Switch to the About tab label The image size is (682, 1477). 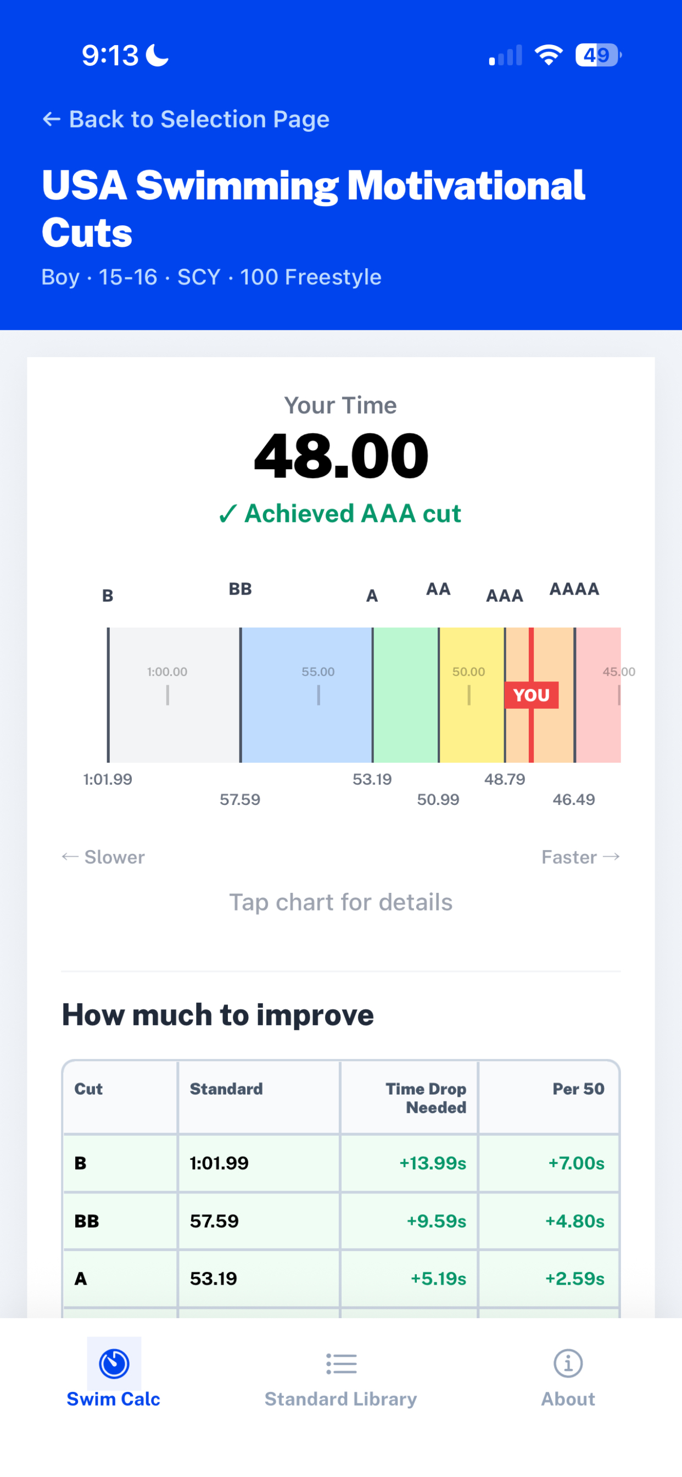tap(568, 1399)
